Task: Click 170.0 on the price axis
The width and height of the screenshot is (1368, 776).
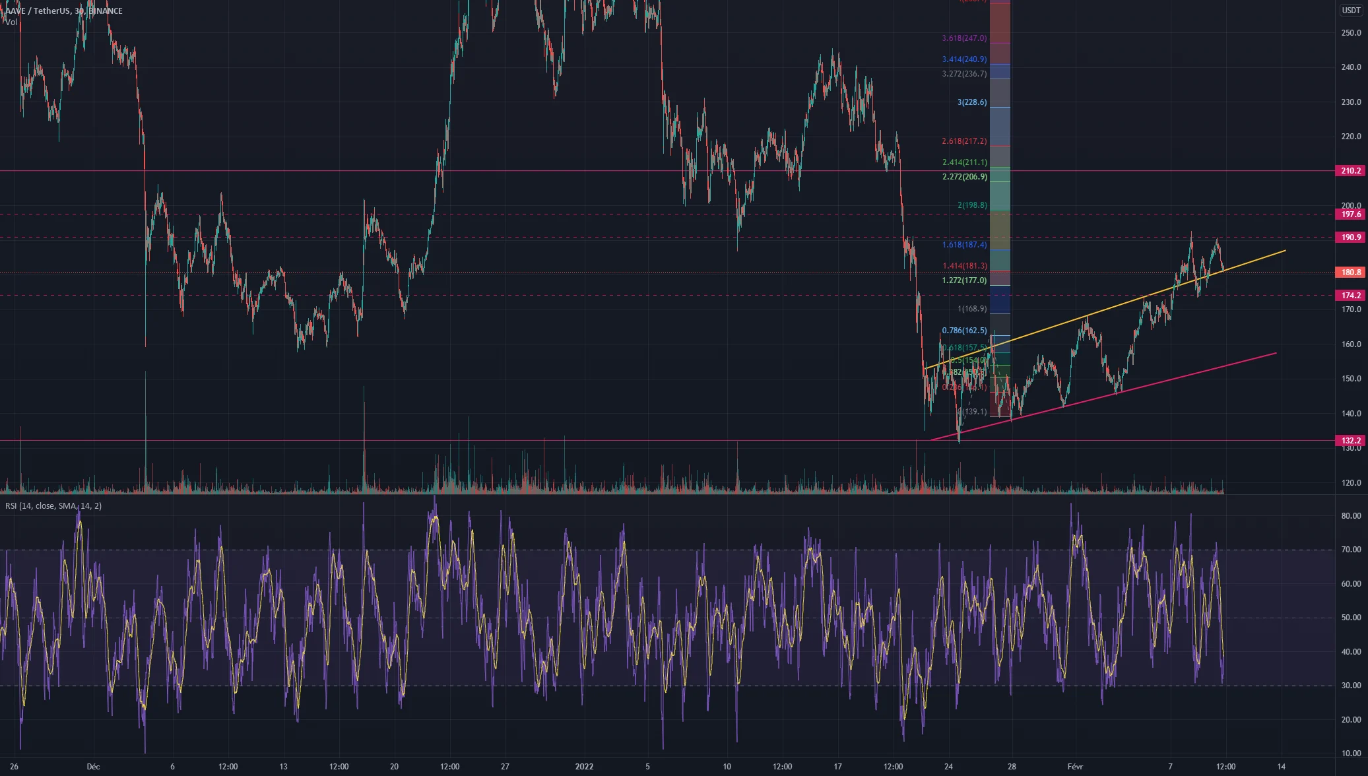Action: (x=1351, y=309)
